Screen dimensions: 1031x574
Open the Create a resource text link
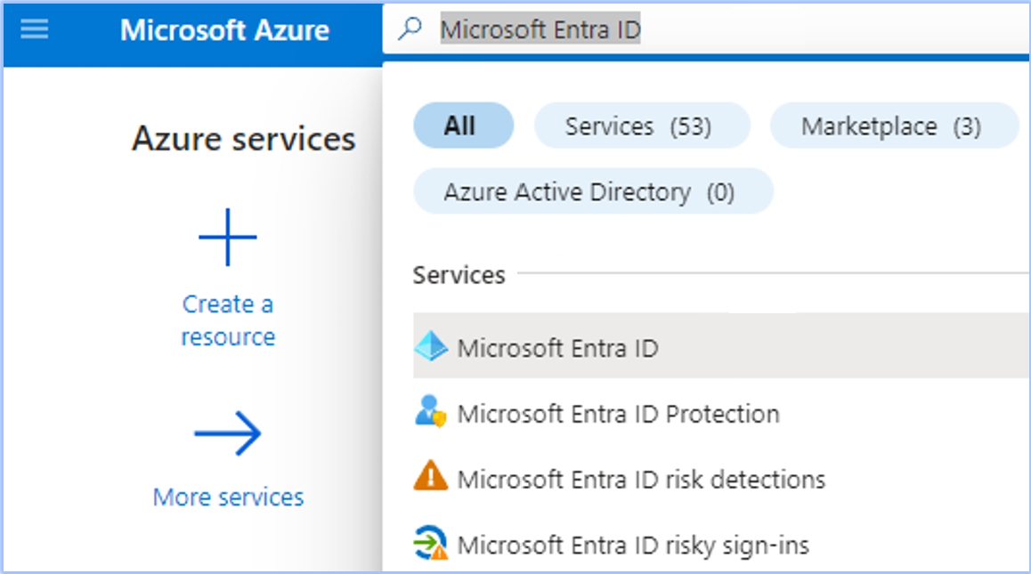coord(228,320)
